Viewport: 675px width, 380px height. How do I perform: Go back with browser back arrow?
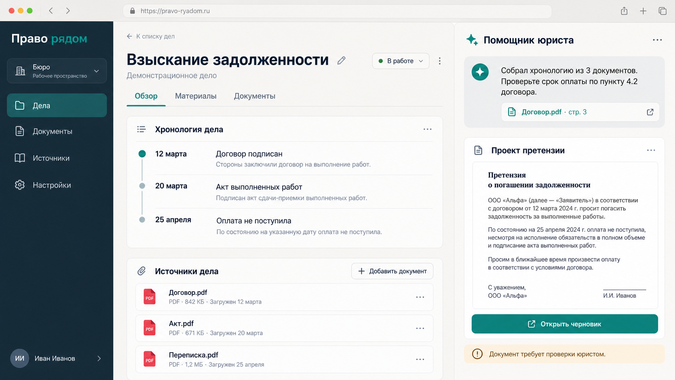point(51,11)
